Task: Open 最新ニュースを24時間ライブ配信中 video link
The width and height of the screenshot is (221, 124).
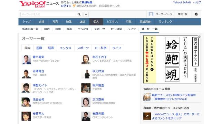Action: pos(174,97)
